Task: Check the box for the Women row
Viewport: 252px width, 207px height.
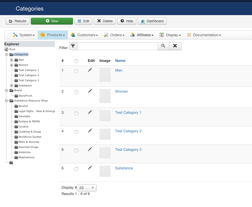Action: pyautogui.click(x=76, y=92)
